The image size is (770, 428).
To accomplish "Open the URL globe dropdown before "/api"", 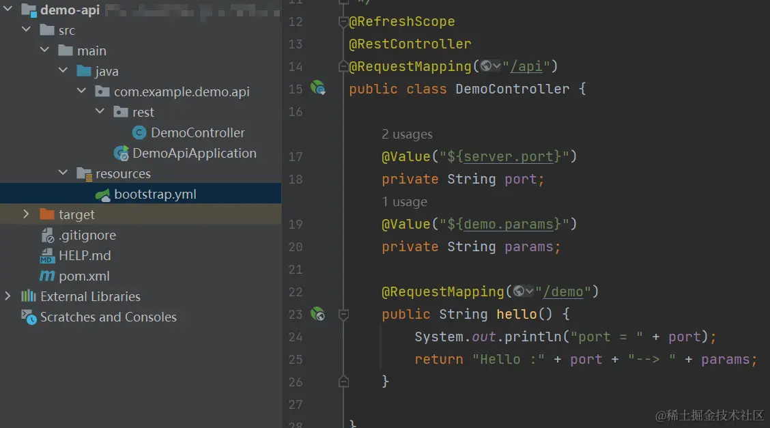I will [x=491, y=66].
